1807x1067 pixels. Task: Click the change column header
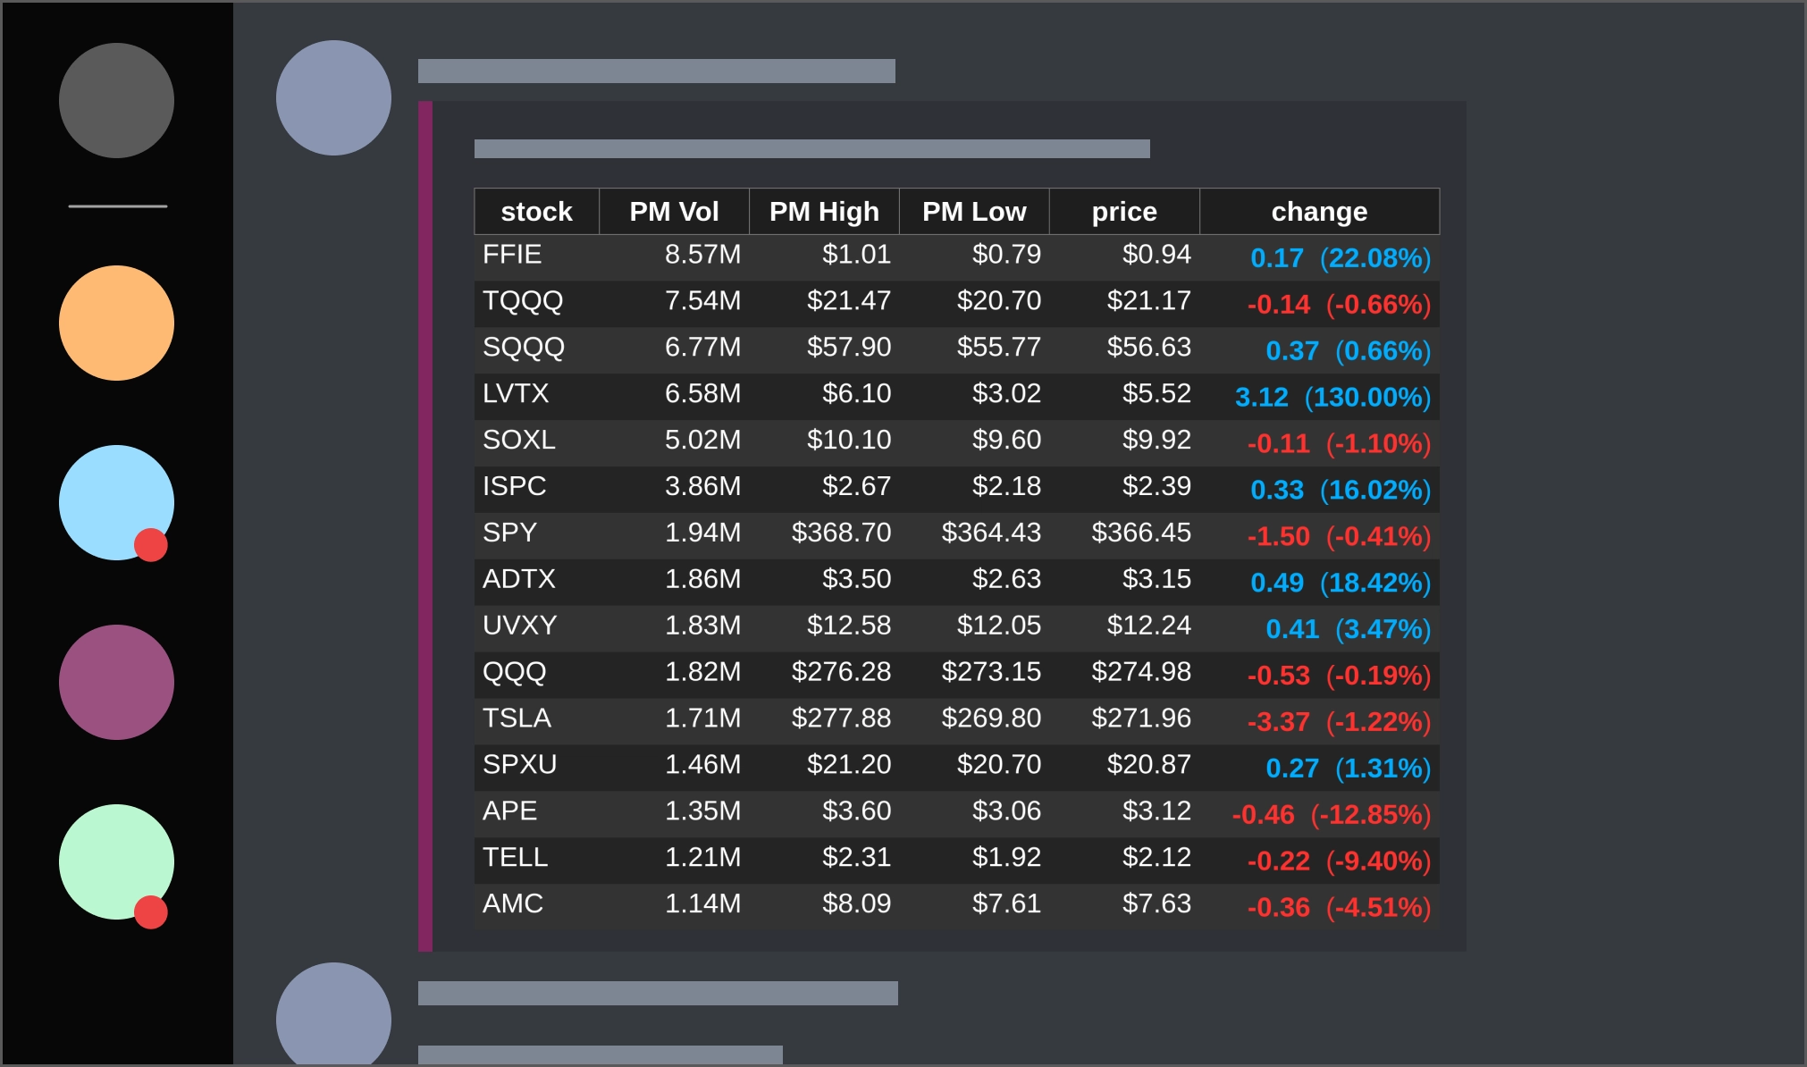click(x=1319, y=212)
